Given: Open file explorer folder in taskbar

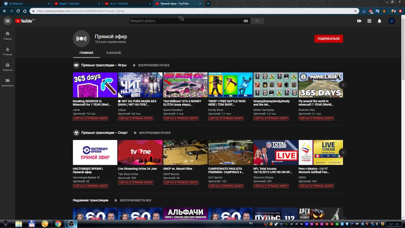Looking at the screenshot, I should coord(19,224).
